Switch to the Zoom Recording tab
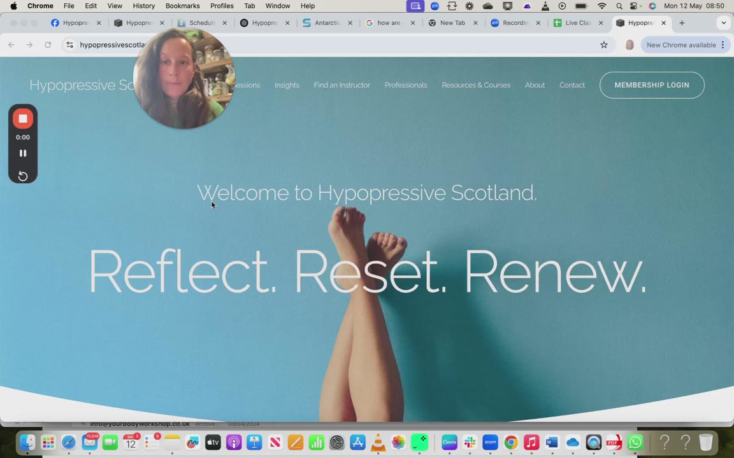The width and height of the screenshot is (734, 458). pyautogui.click(x=515, y=23)
